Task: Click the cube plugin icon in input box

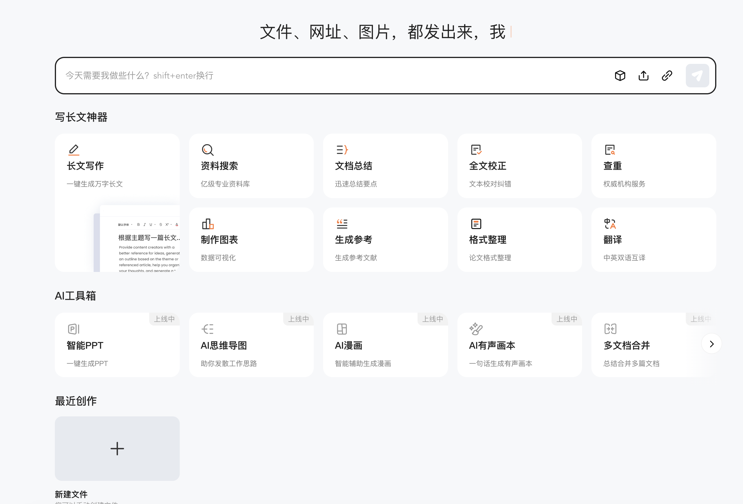Action: tap(620, 76)
